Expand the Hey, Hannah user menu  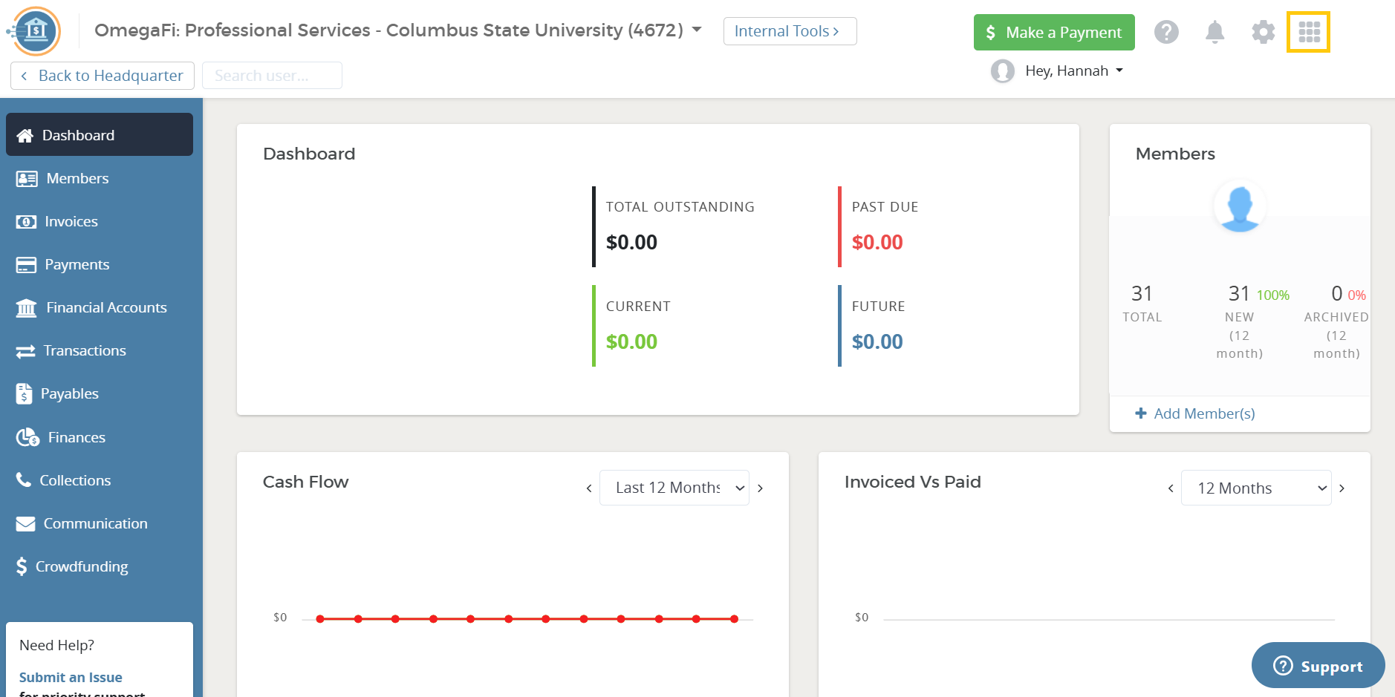pos(1073,71)
